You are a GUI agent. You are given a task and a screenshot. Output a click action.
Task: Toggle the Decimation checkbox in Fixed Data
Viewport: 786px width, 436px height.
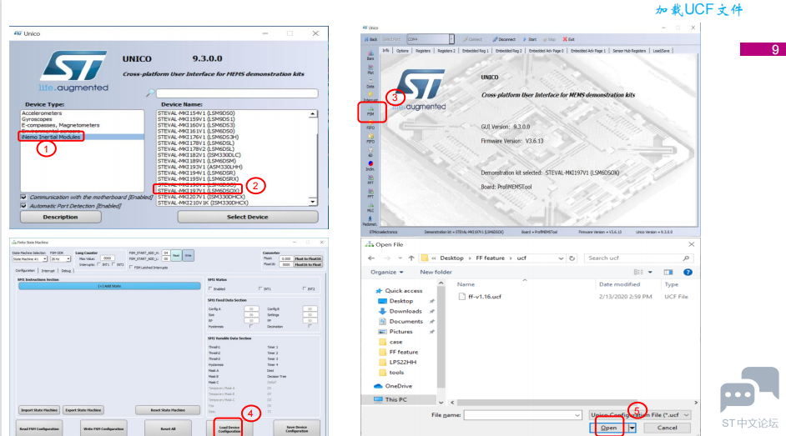tap(310, 326)
